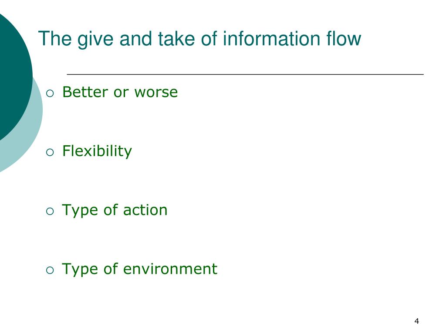Click the word 'action' in third bullet
This screenshot has width=446, height=335.
pyautogui.click(x=145, y=210)
